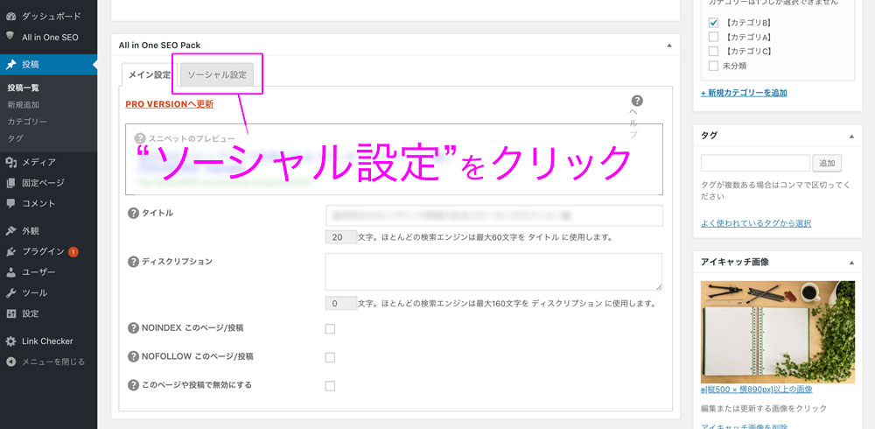Screen dimensions: 875x429
Task: Click help icon beside このページや投稿で無効にする
Action: (x=133, y=385)
